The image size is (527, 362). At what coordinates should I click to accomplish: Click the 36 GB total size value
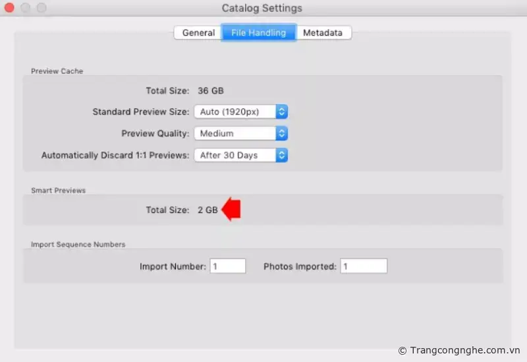[x=211, y=91]
